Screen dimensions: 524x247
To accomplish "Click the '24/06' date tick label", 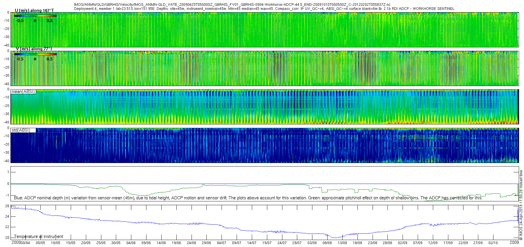I will (x=192, y=243).
